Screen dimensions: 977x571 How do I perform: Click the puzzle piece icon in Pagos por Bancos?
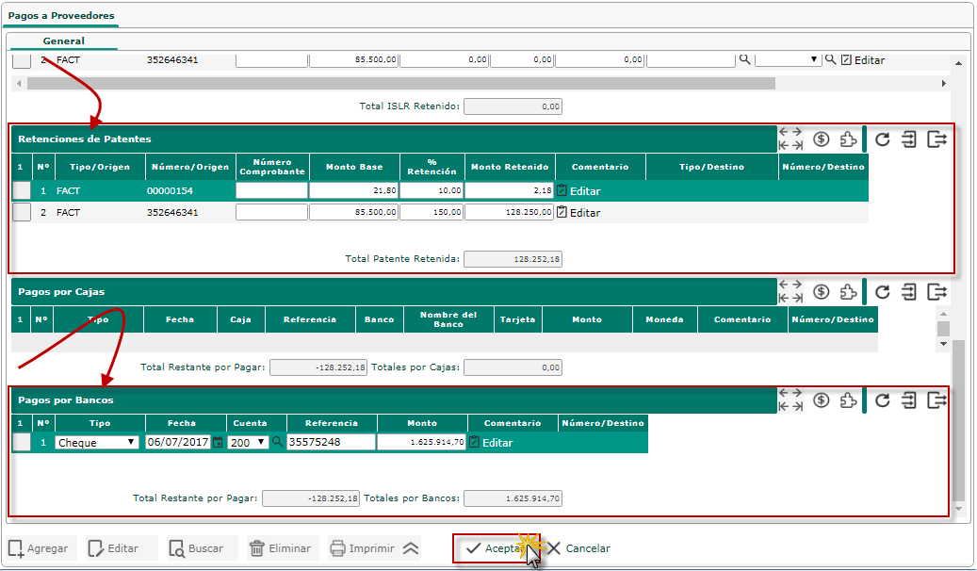pyautogui.click(x=848, y=400)
